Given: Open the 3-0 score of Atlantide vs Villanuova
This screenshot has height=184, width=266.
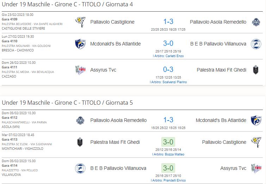Looking at the screenshot, I should [168, 43].
